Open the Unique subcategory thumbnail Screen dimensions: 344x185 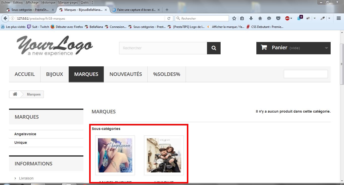click(x=164, y=155)
